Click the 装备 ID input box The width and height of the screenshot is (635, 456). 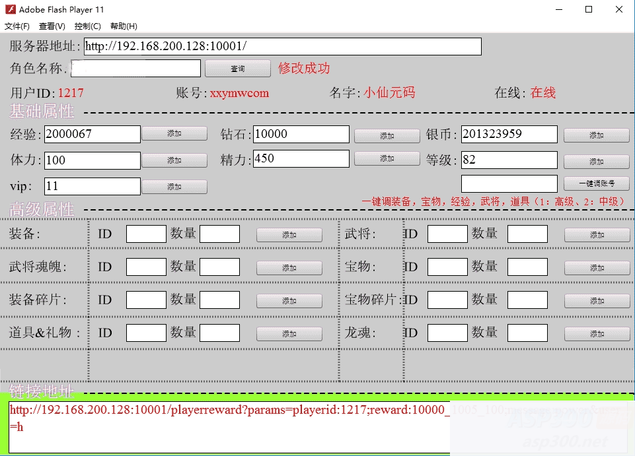[146, 234]
